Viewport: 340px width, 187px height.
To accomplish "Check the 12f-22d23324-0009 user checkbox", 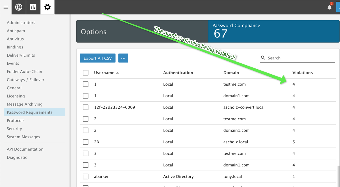I will coord(86,107).
